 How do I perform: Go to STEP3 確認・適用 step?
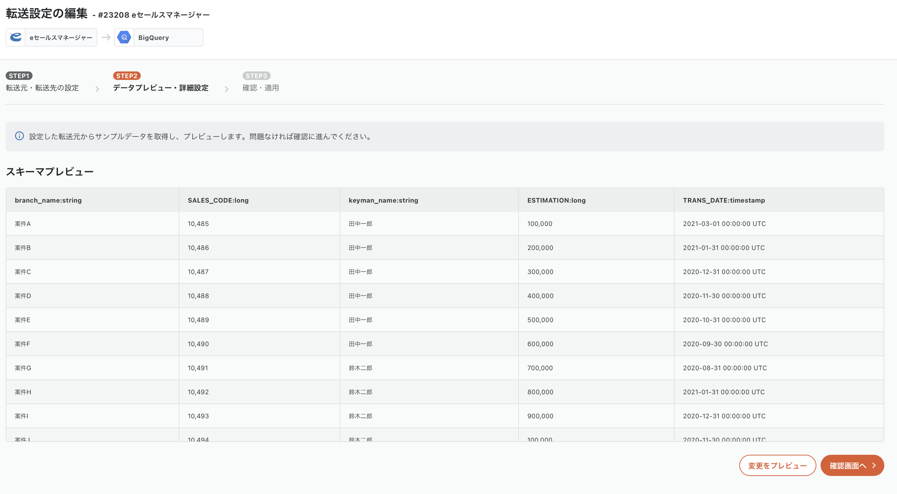tap(261, 82)
